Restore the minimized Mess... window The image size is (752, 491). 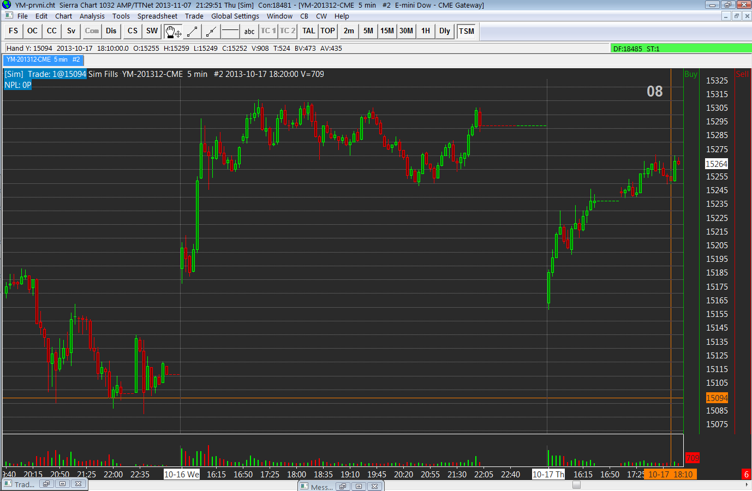tap(343, 486)
